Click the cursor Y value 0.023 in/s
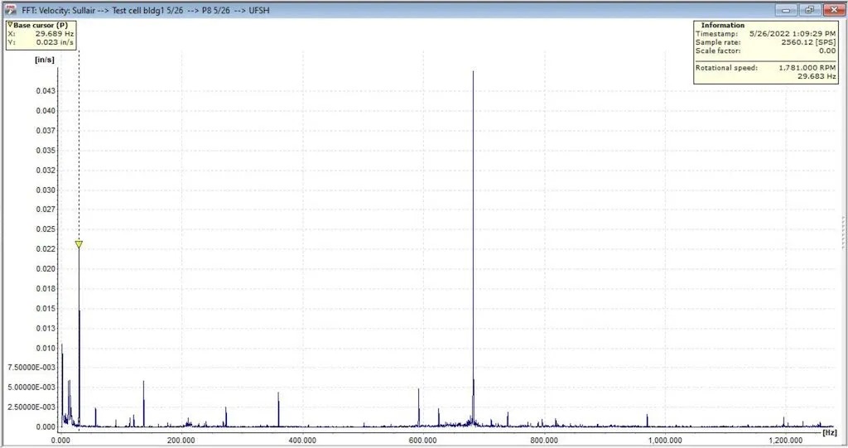 (54, 42)
